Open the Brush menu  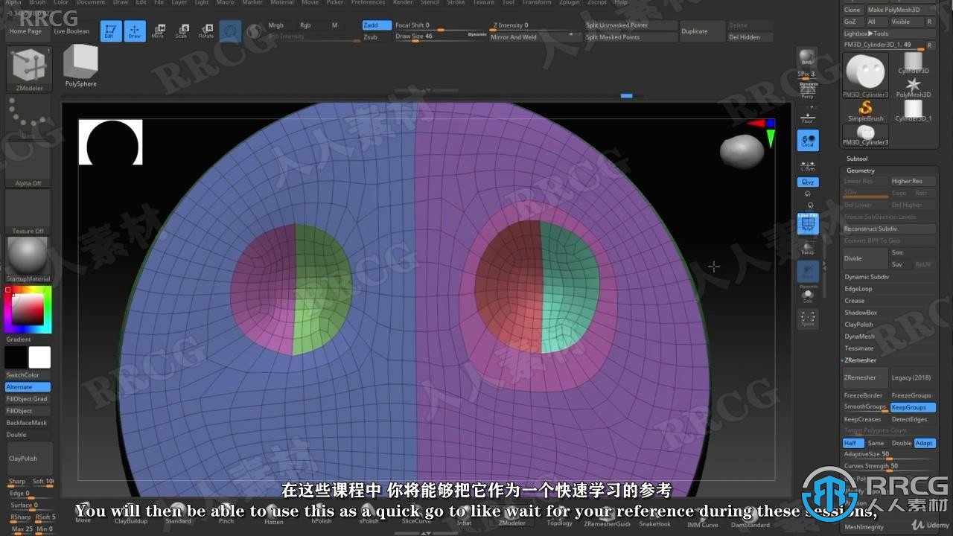37,3
